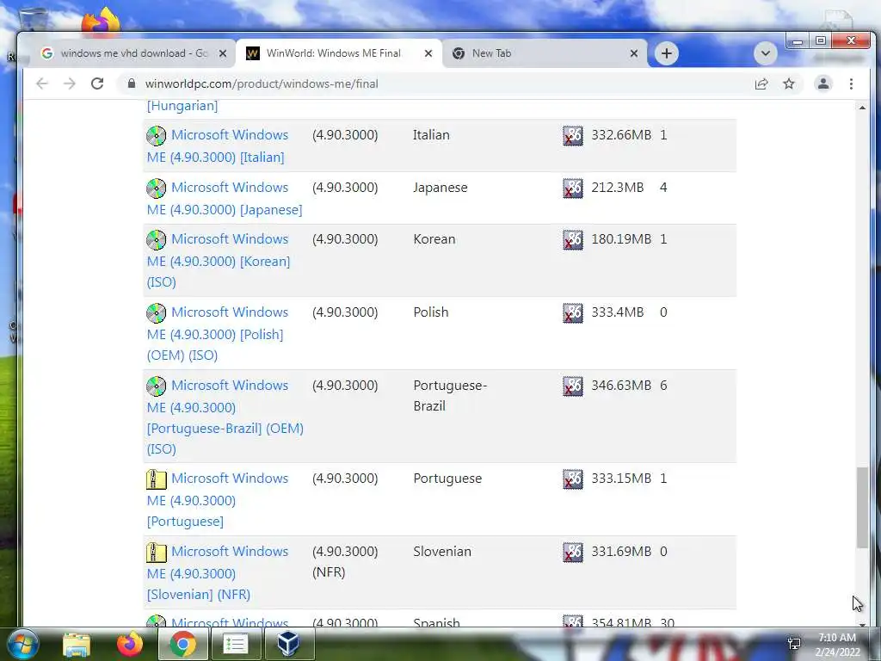This screenshot has height=661, width=881.
Task: Click the zip archive icon for the Portuguese download
Action: point(157,479)
